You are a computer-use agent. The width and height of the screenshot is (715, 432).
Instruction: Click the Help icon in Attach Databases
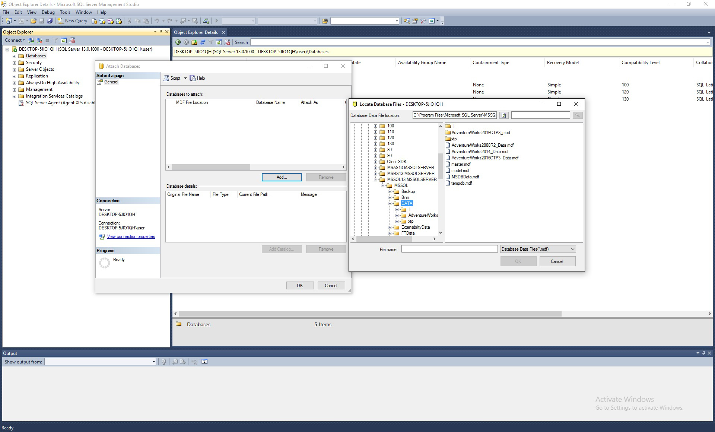click(x=192, y=78)
